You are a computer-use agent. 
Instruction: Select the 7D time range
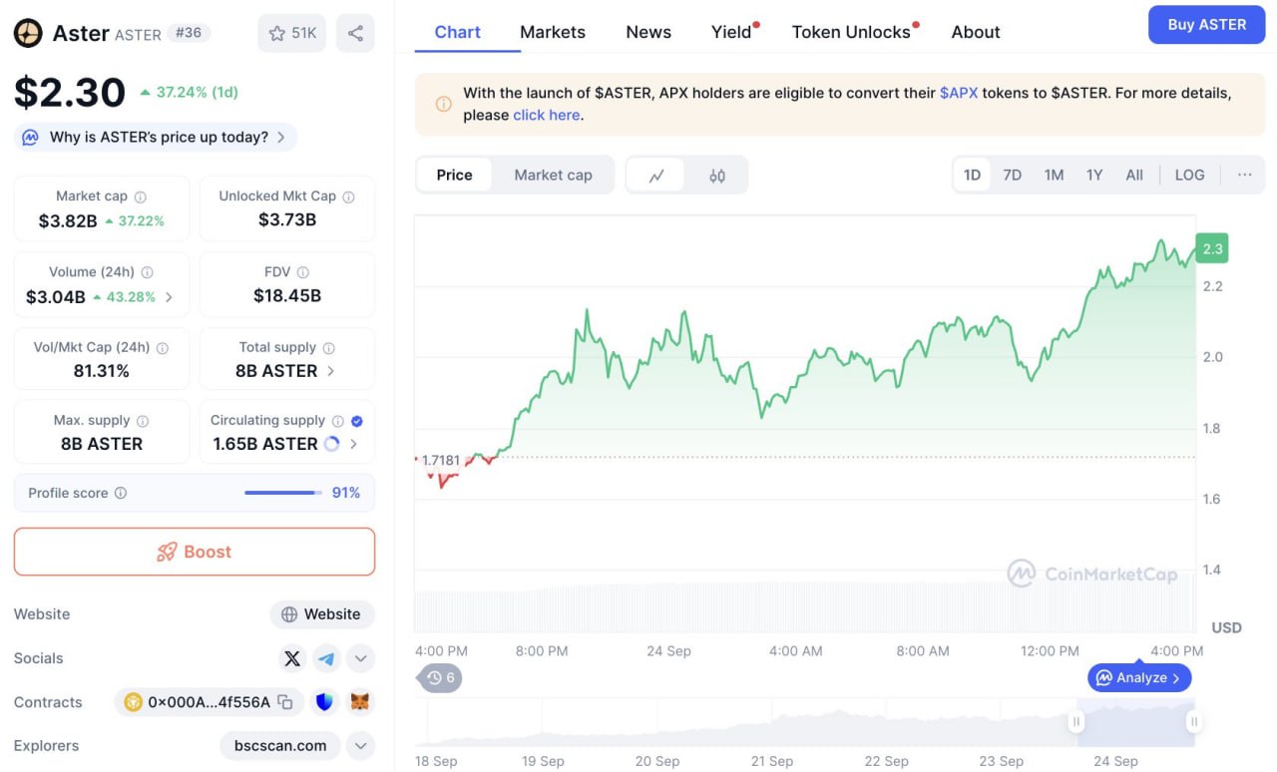click(1012, 176)
